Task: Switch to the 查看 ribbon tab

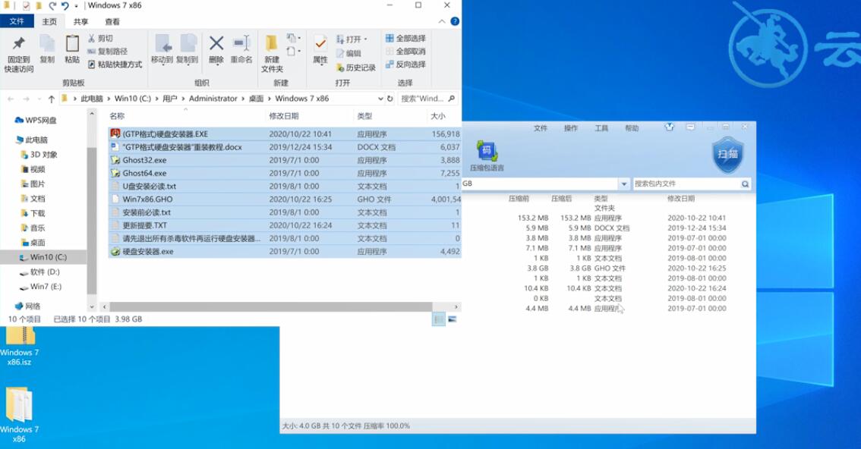Action: click(x=112, y=21)
